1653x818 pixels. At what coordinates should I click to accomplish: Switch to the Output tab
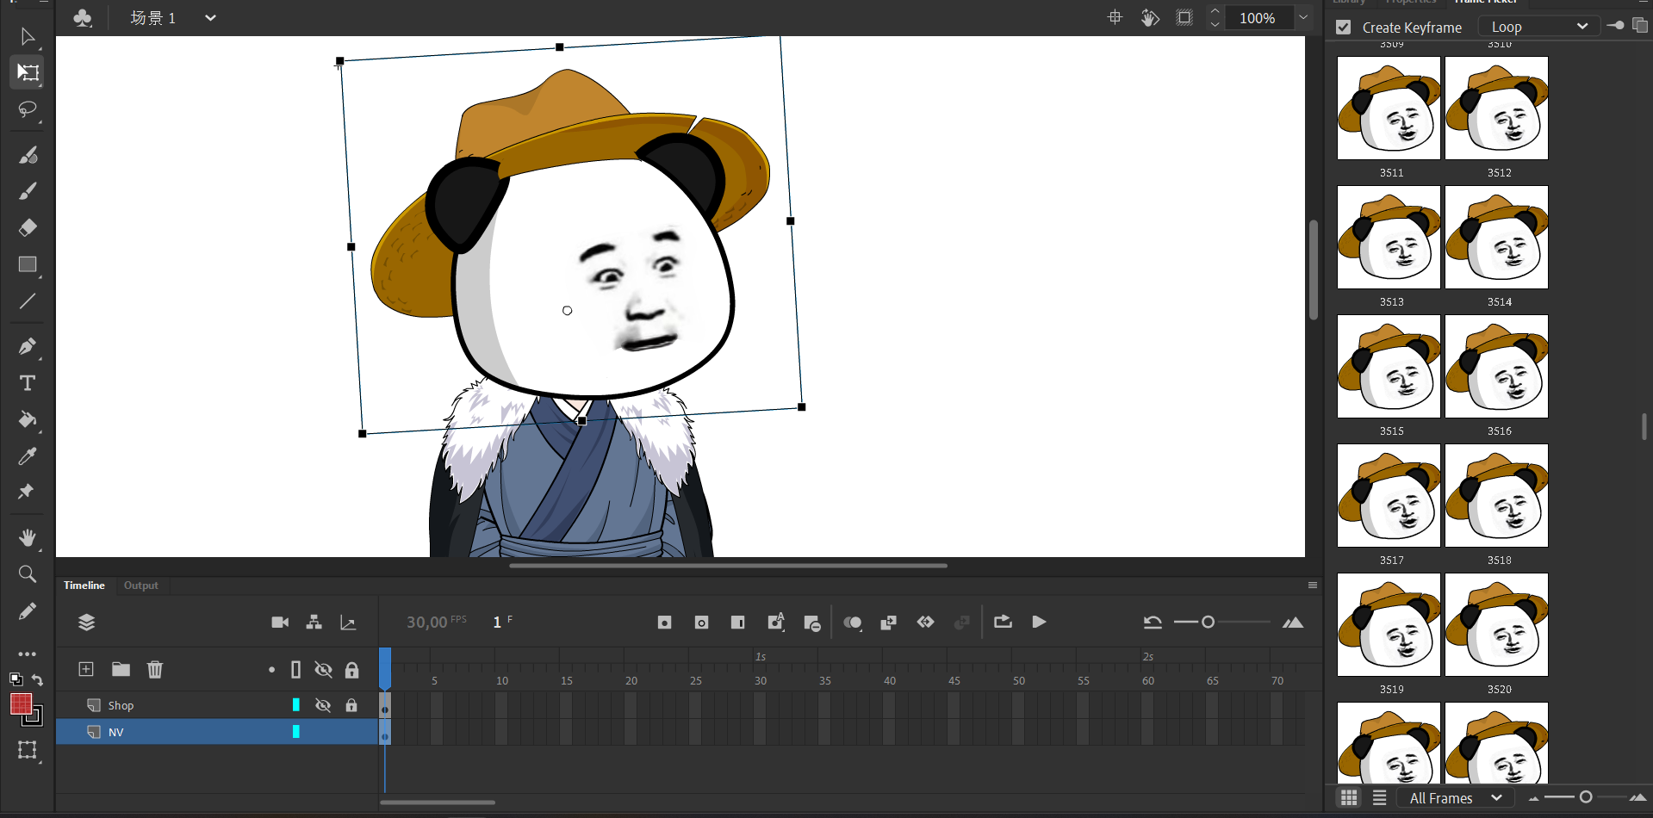pyautogui.click(x=140, y=586)
